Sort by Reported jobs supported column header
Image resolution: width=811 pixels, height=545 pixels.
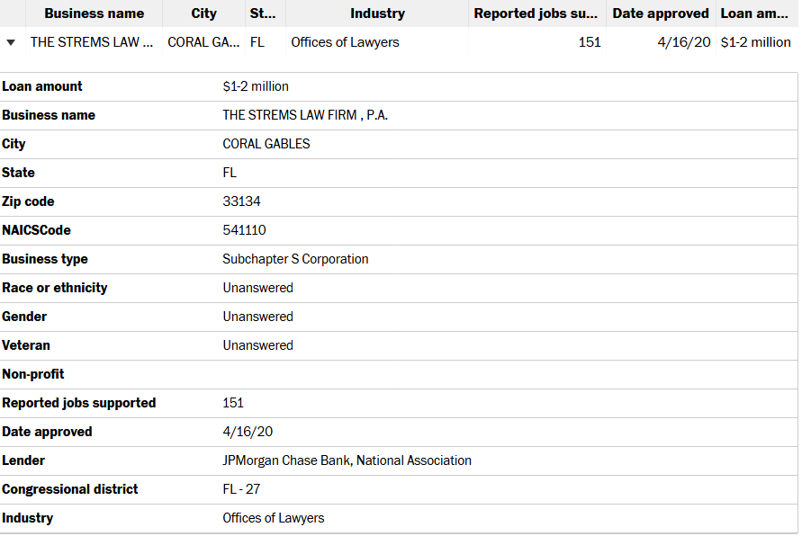[536, 13]
